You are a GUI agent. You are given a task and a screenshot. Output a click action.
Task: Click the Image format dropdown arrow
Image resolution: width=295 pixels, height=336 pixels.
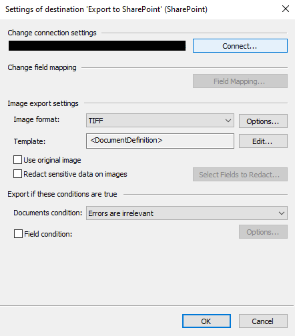(228, 121)
